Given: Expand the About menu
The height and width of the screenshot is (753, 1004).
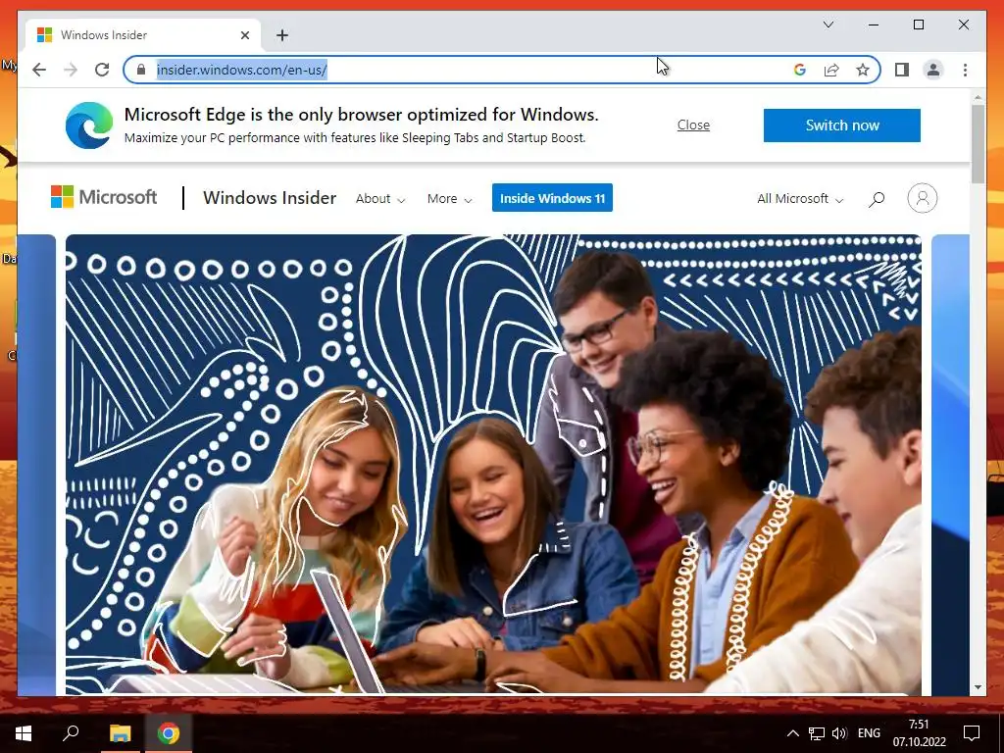Looking at the screenshot, I should 380,198.
